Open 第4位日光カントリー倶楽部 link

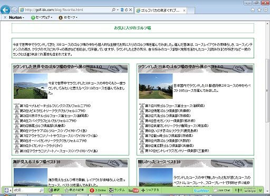coord(170,121)
